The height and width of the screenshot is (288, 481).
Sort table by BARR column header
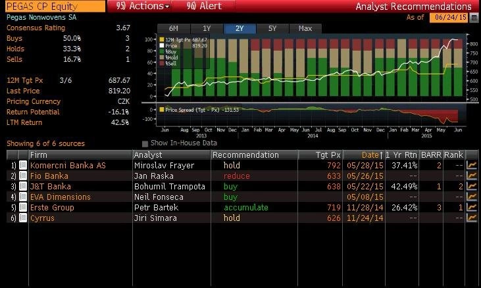[431, 155]
